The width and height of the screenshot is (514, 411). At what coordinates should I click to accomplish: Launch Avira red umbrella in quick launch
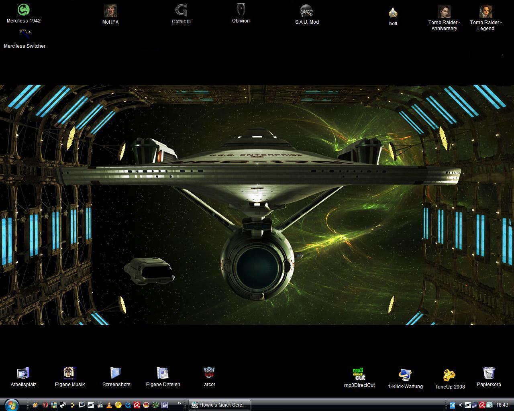point(137,405)
